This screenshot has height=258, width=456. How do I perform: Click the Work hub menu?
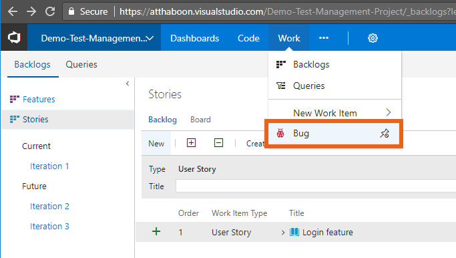(289, 38)
